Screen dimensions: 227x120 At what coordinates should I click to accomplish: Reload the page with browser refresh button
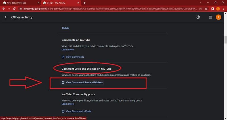15,9
